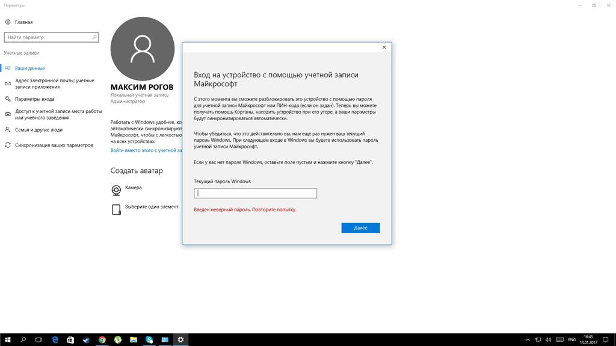Switch ENG input language
The width and height of the screenshot is (616, 346).
point(572,340)
